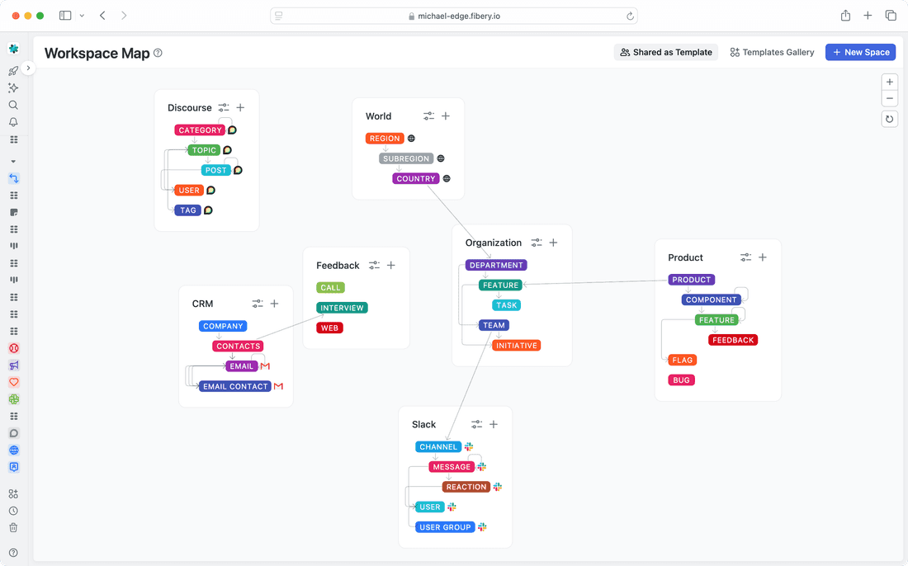Zoom in using the map plus control
The height and width of the screenshot is (566, 908).
tap(889, 82)
